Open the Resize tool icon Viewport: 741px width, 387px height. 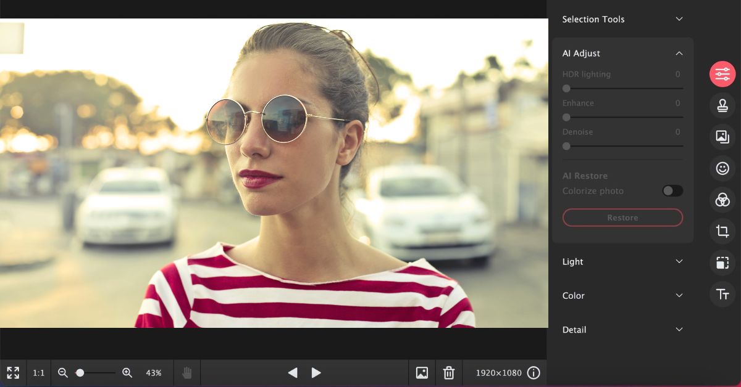tap(722, 263)
